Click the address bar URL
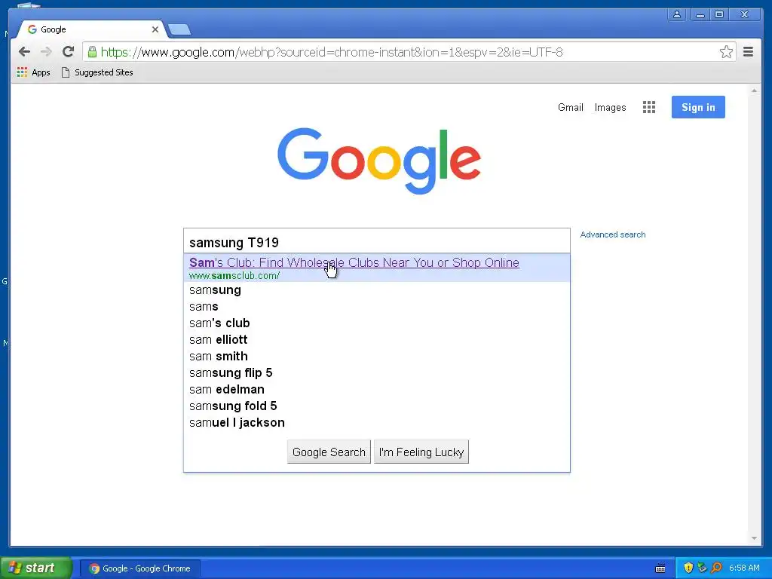The height and width of the screenshot is (579, 772). click(x=332, y=52)
